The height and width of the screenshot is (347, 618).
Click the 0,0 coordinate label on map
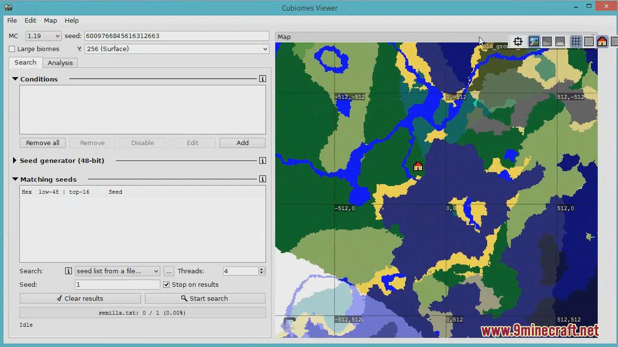click(x=451, y=208)
